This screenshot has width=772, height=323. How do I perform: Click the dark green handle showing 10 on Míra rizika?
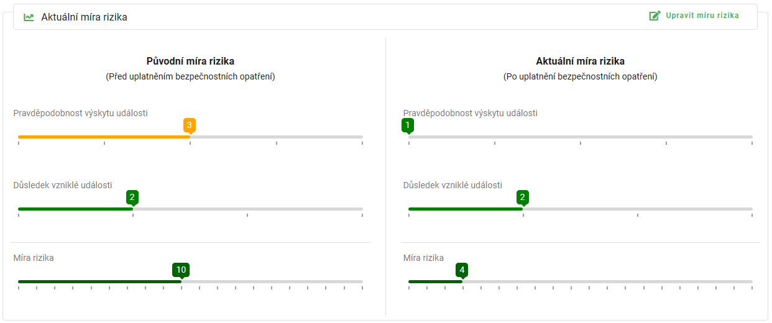(x=181, y=270)
